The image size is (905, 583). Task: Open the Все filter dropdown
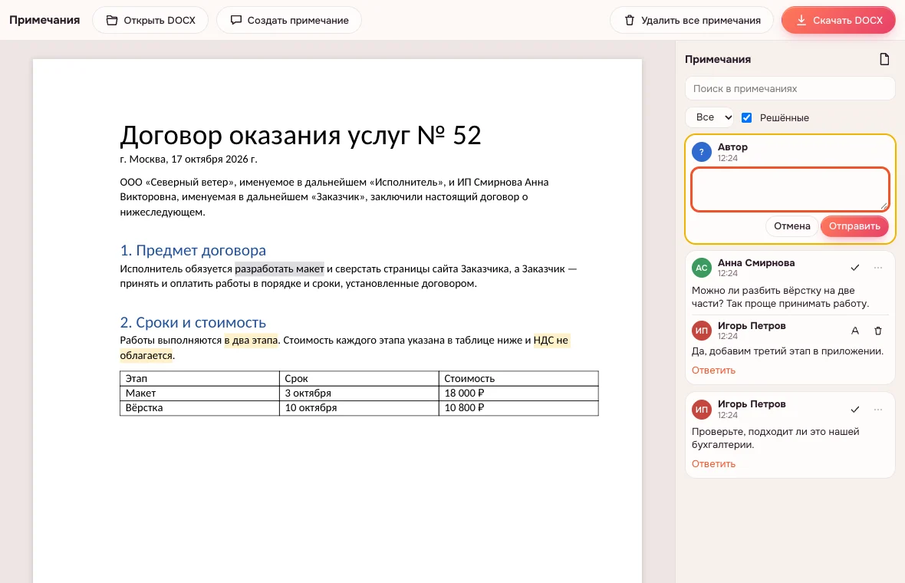tap(710, 117)
